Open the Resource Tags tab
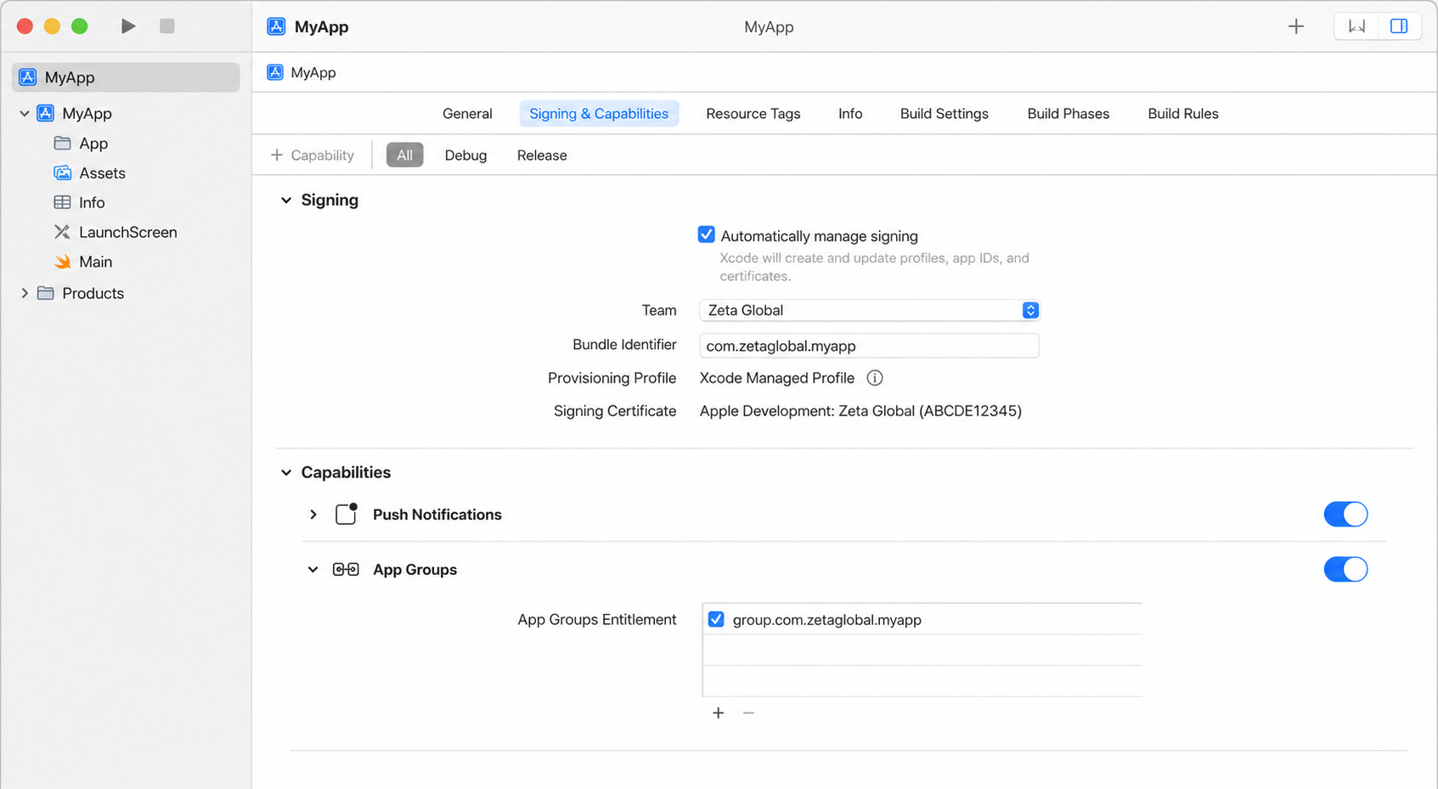Screen dimensions: 1438x789 [x=753, y=114]
